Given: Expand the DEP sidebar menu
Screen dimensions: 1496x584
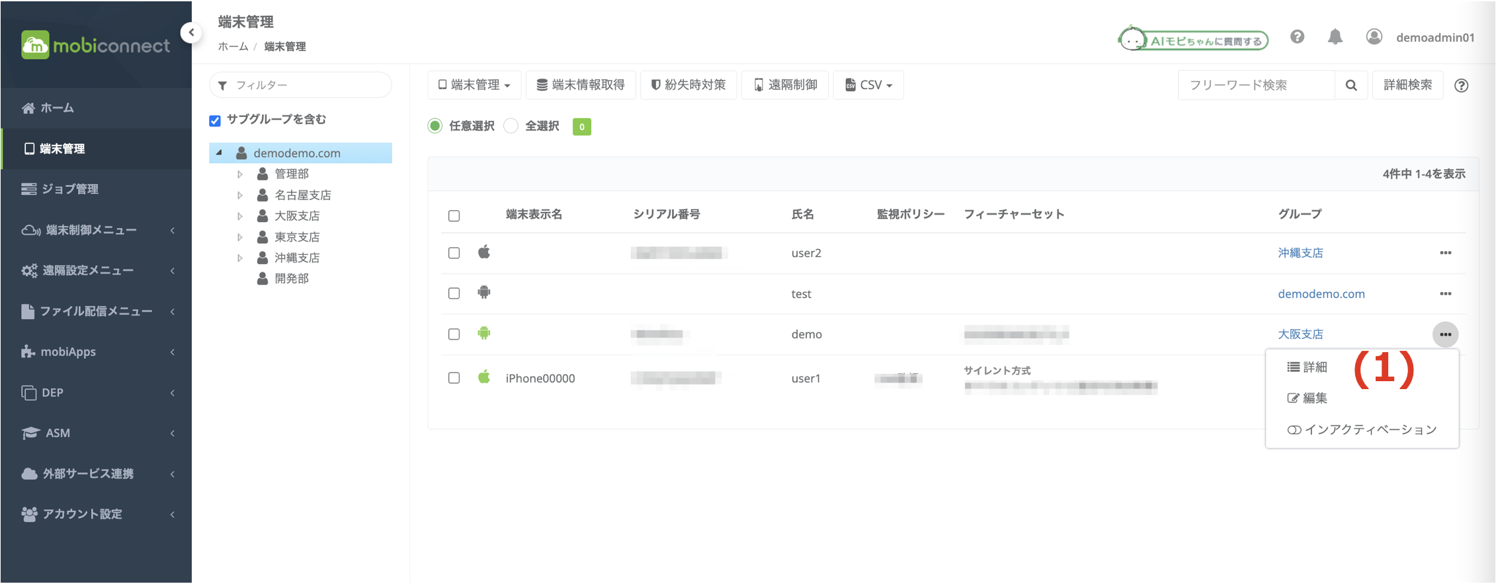Looking at the screenshot, I should [x=97, y=392].
